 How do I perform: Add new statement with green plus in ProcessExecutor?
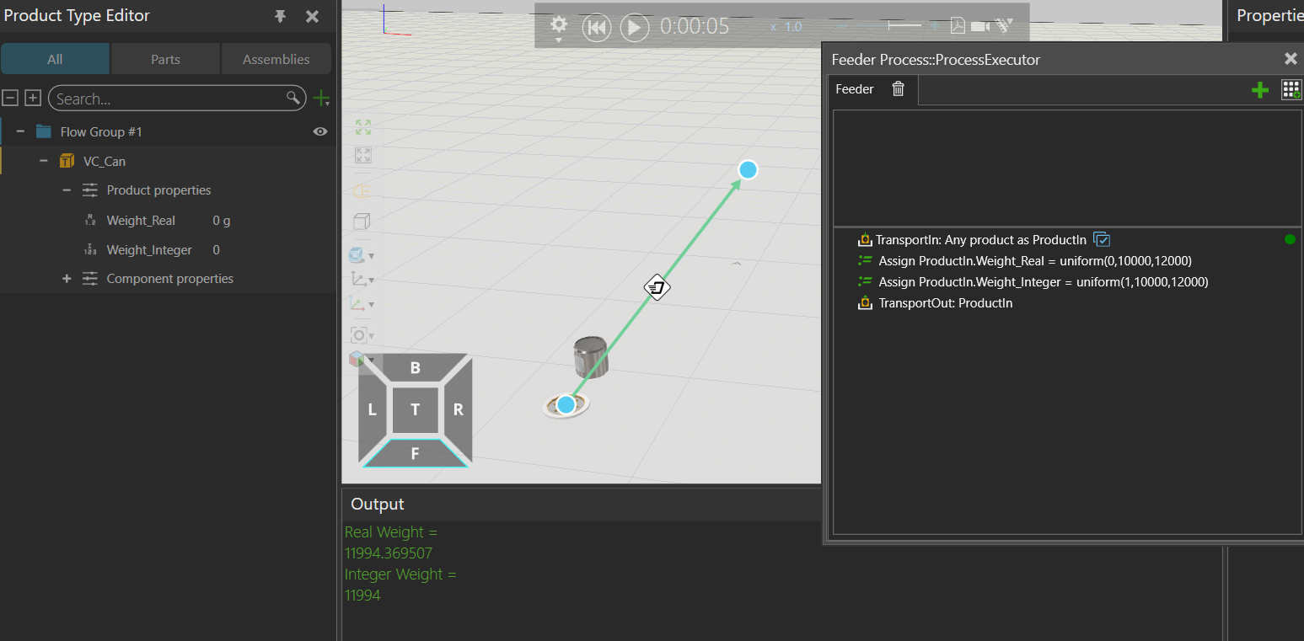pos(1259,90)
